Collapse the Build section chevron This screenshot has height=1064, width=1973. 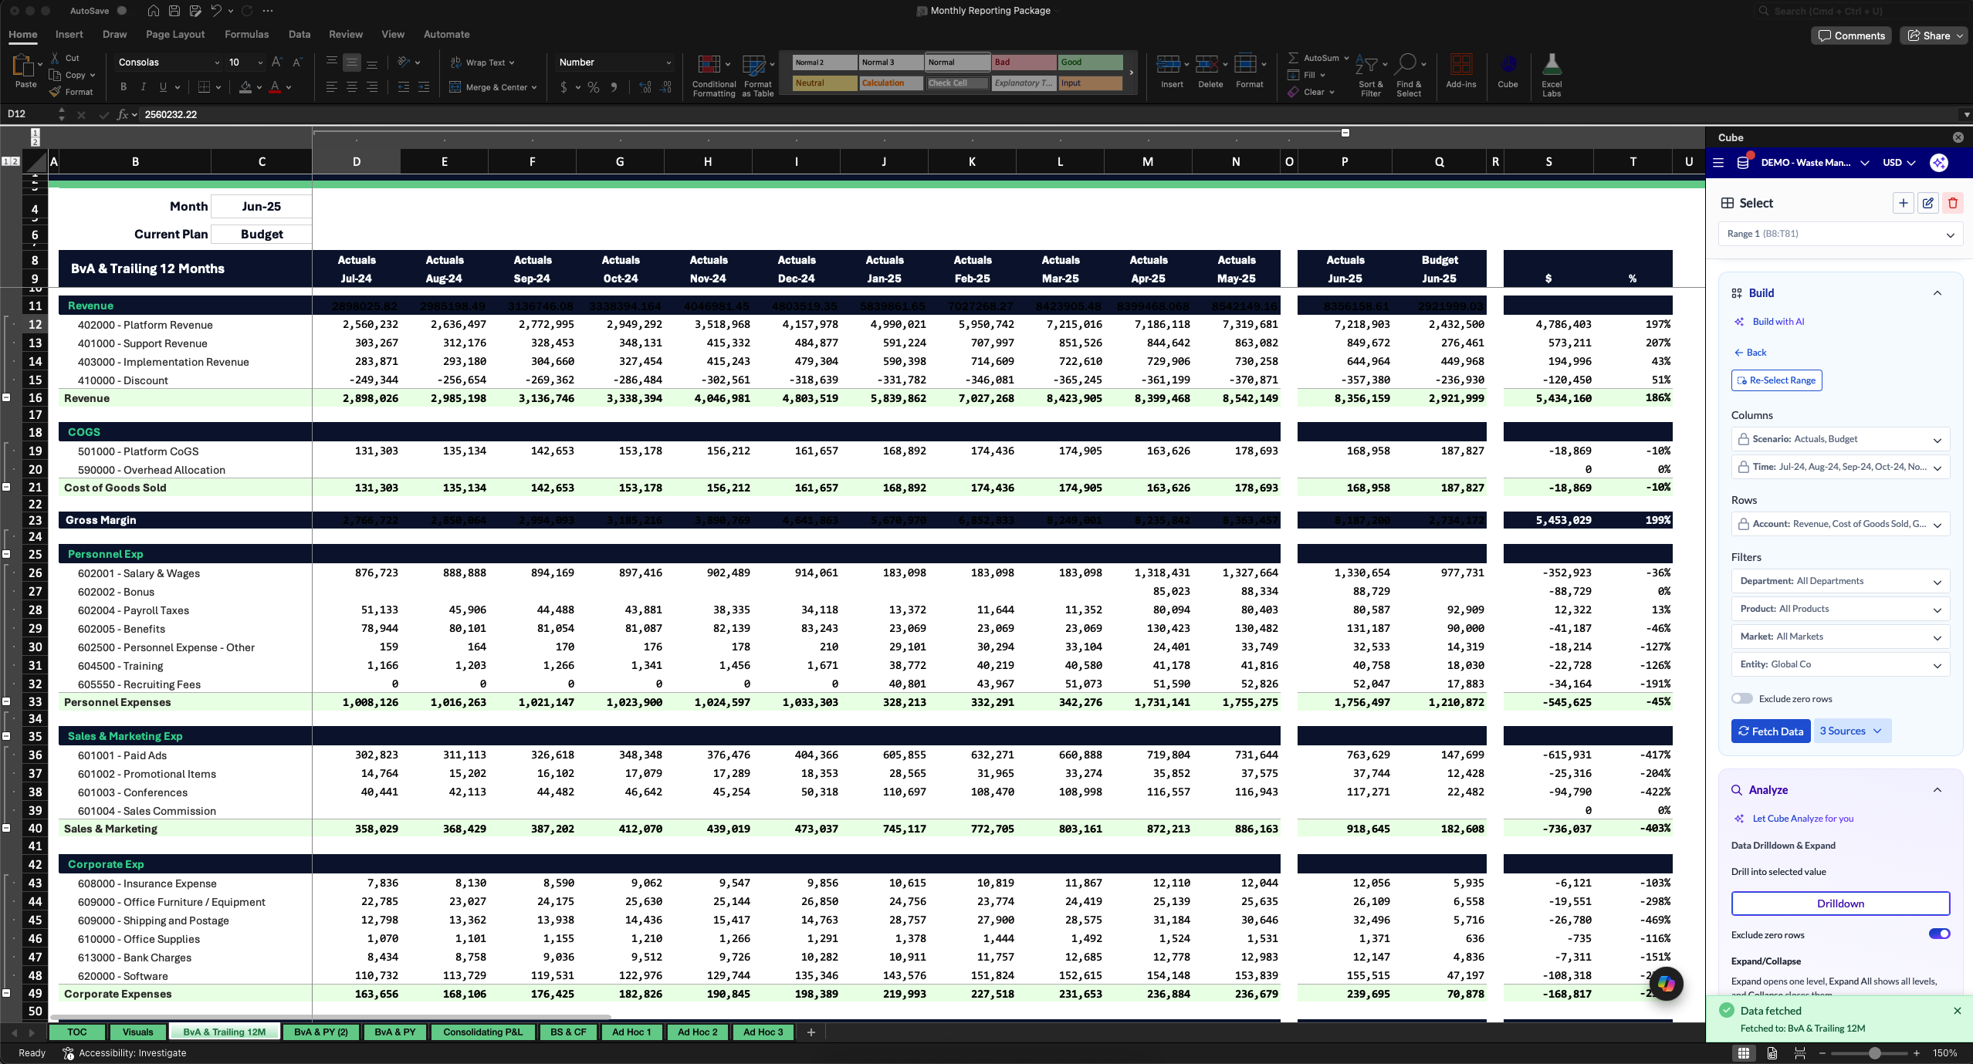pos(1937,293)
